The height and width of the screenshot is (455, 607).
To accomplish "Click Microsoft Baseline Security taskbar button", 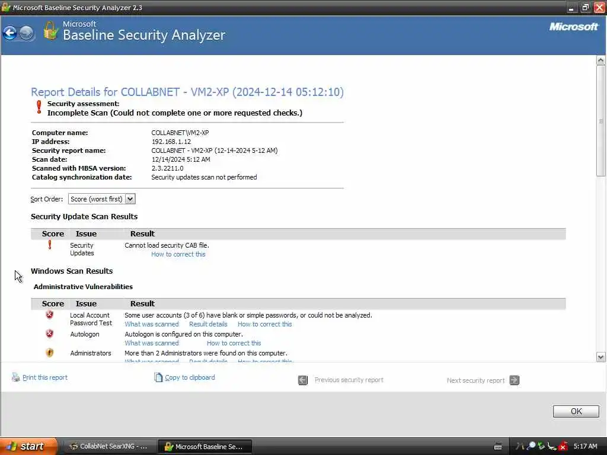I will 205,447.
